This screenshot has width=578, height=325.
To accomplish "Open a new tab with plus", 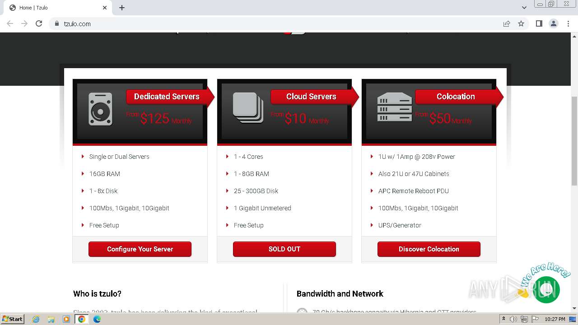I will point(122,8).
